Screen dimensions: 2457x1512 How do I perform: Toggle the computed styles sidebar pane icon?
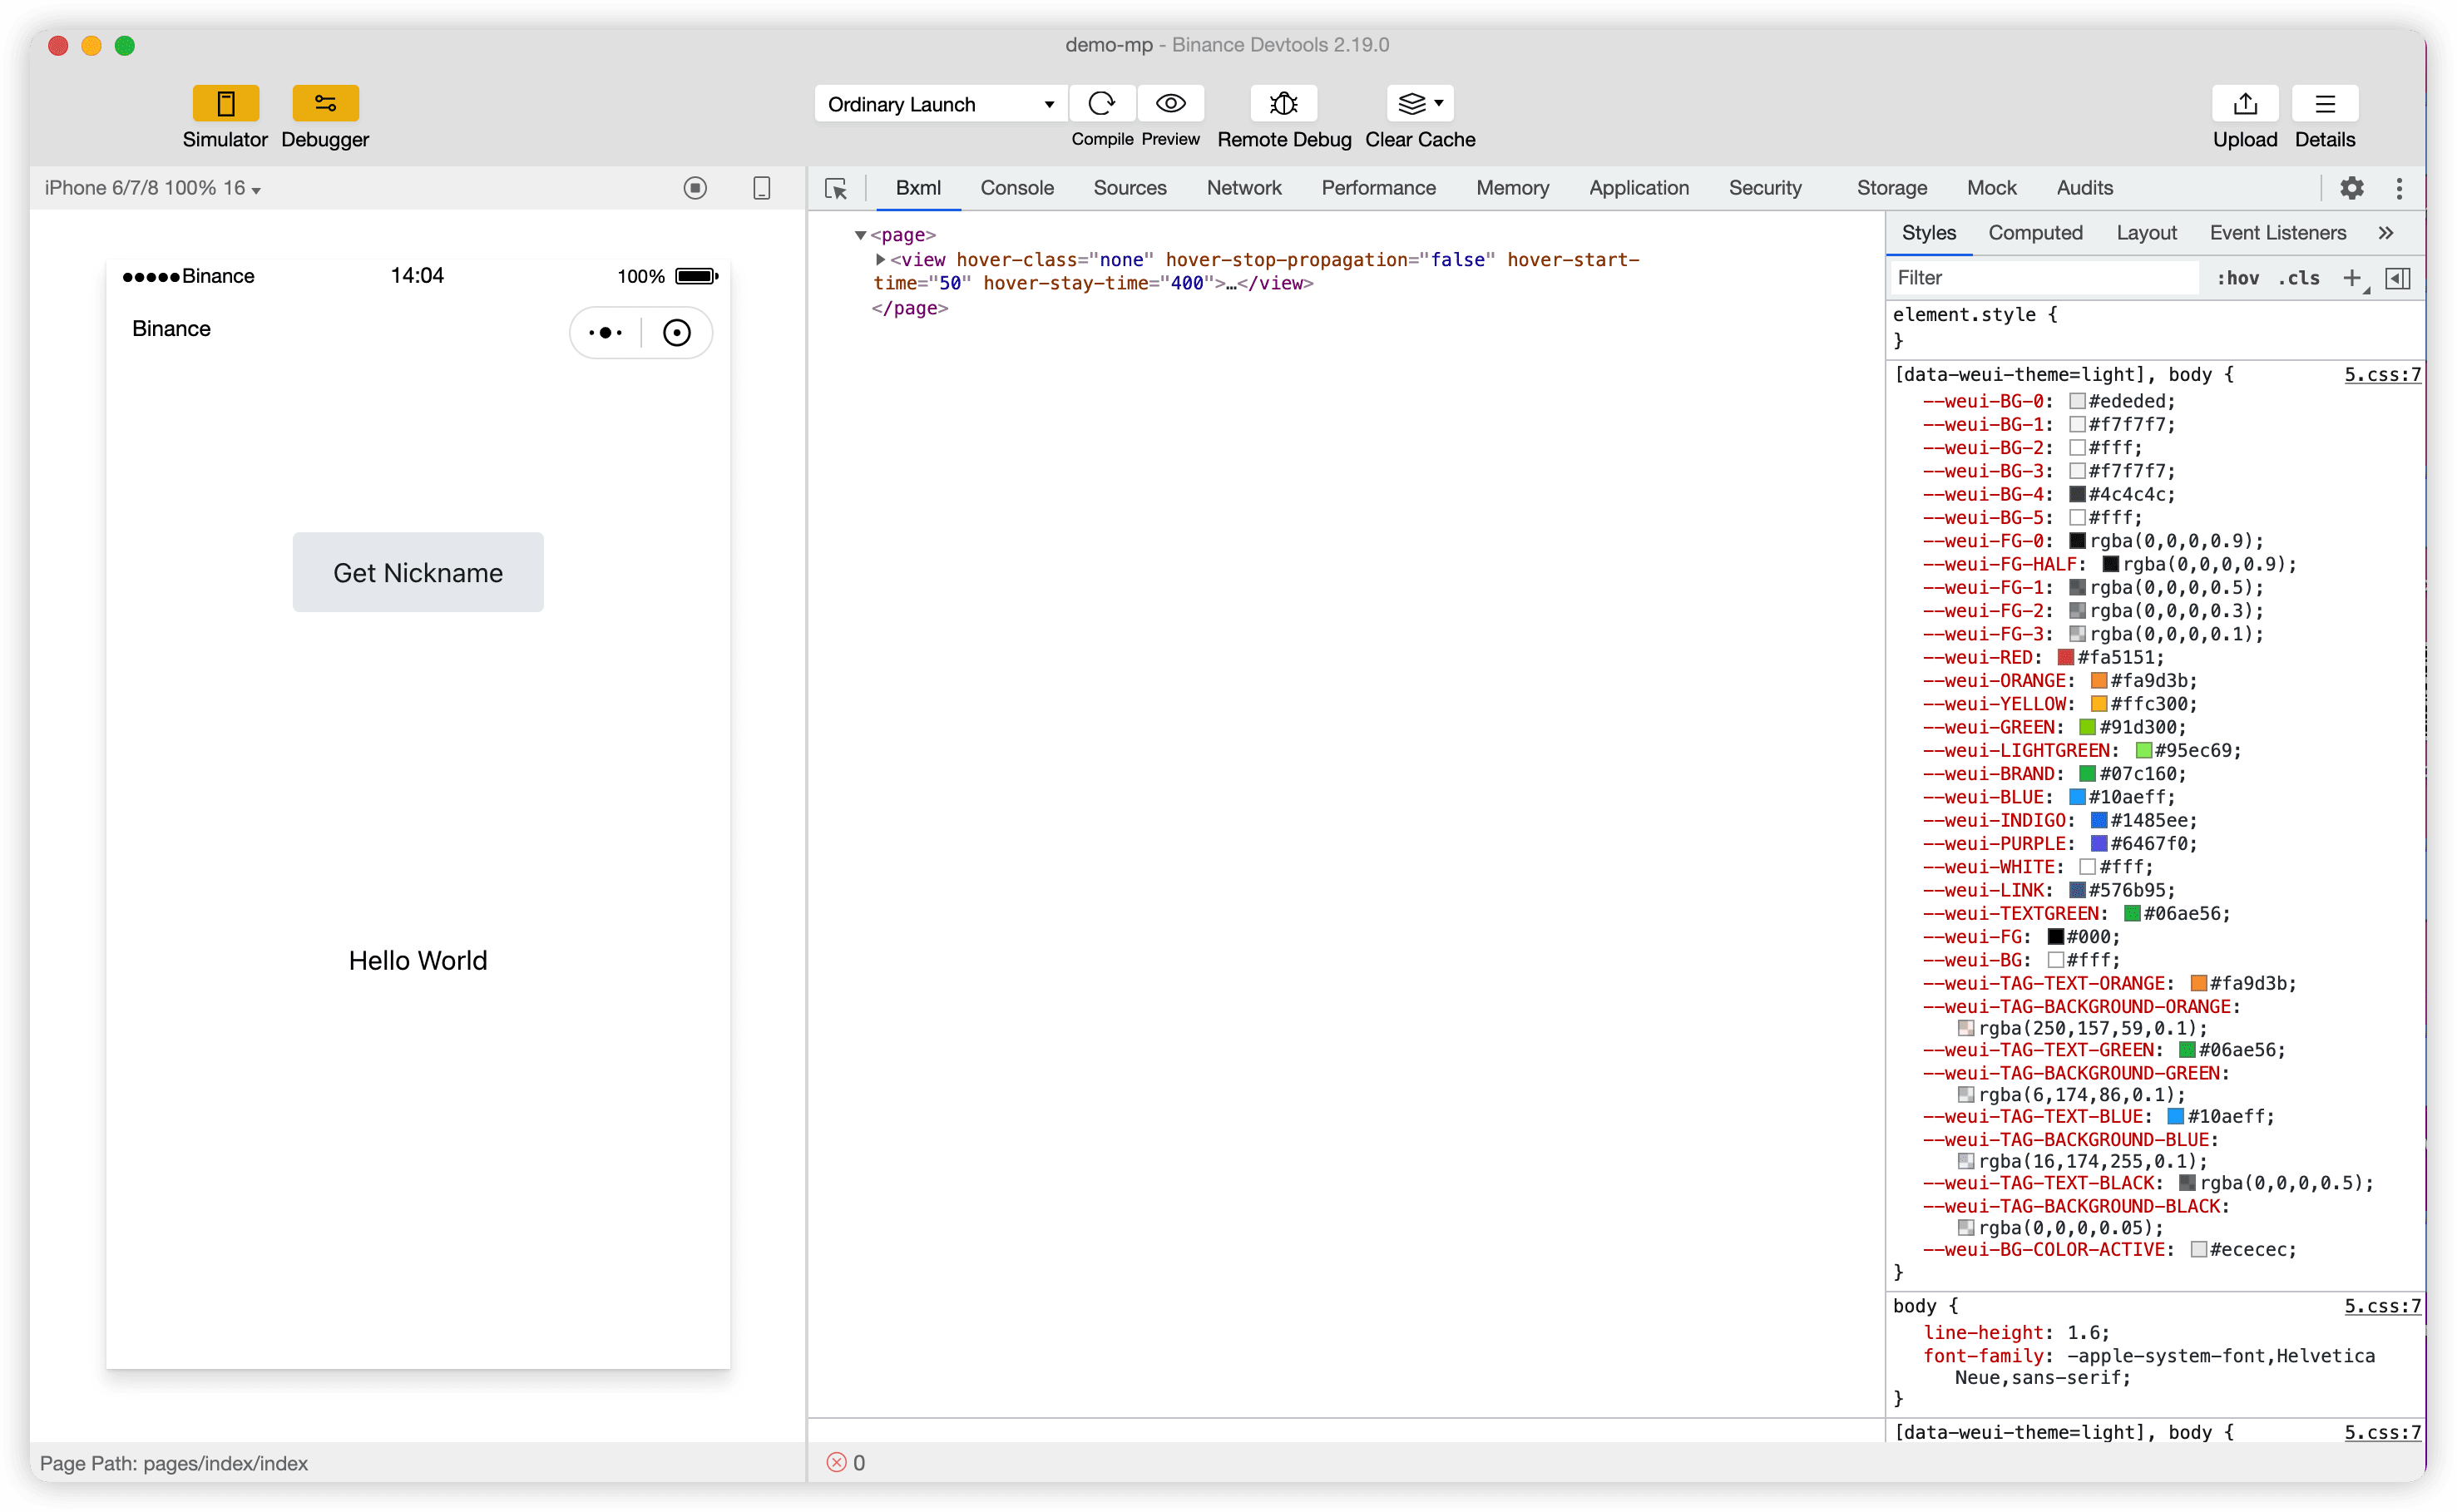[x=2398, y=278]
